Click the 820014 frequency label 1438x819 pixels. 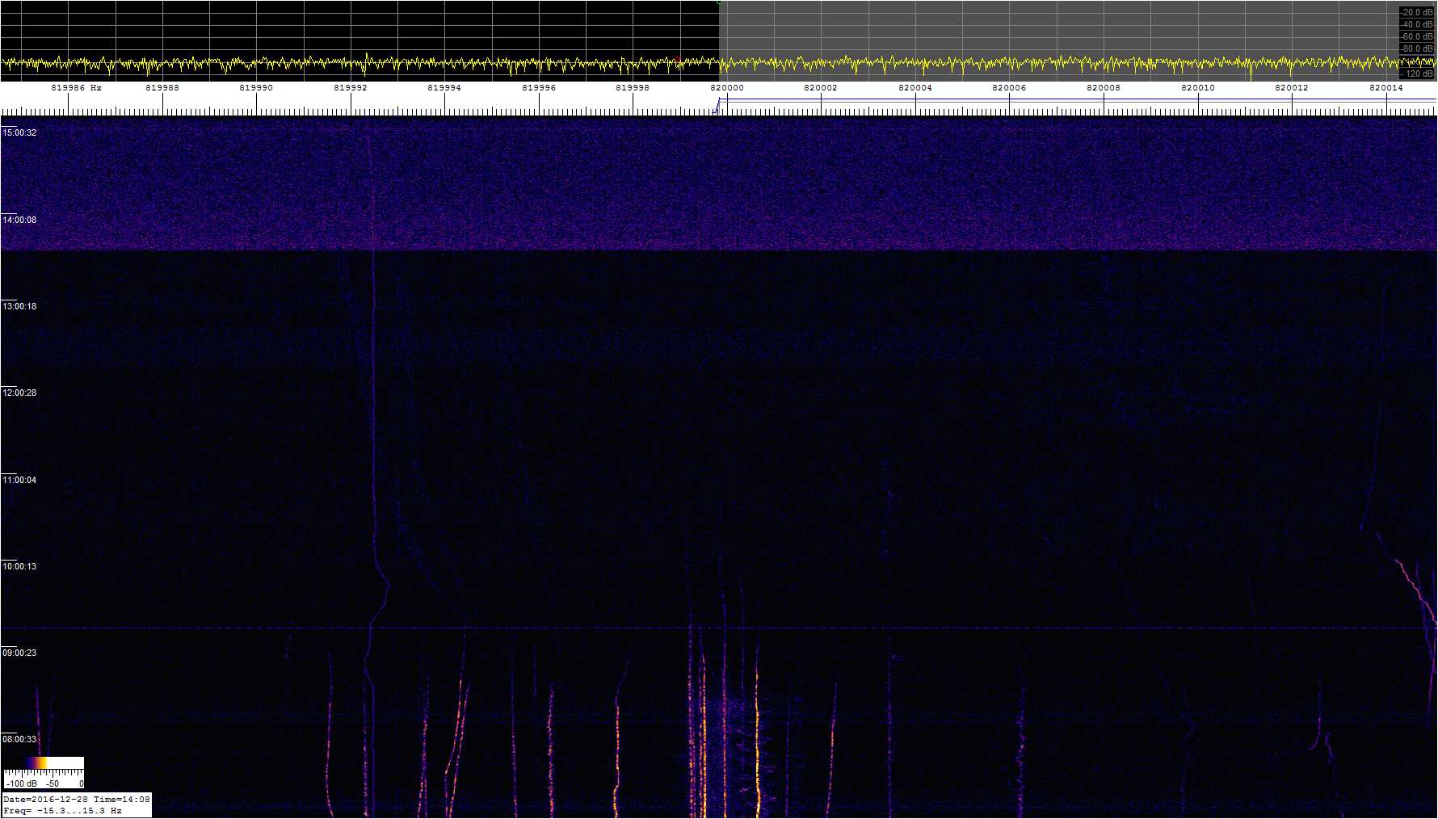pyautogui.click(x=1386, y=88)
